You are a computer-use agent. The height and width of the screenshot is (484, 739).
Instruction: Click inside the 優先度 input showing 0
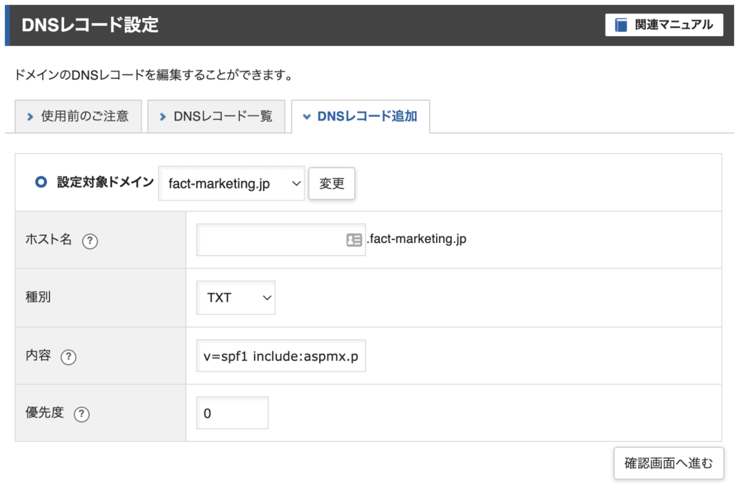(232, 412)
